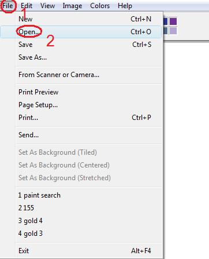
Task: Open the Colors menu
Action: coord(100,6)
